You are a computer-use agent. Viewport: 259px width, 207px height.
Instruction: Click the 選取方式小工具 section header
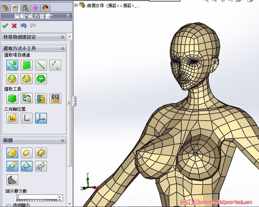tap(34, 49)
